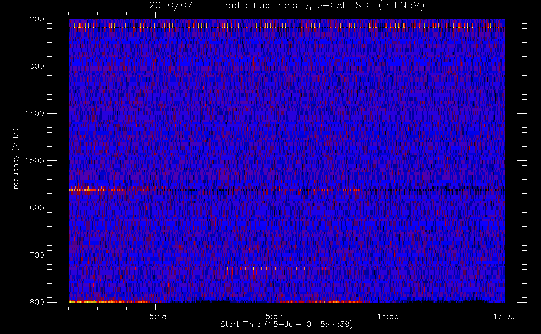Select the 1600 frequency tick label
Image resolution: width=541 pixels, height=334 pixels.
(x=35, y=208)
